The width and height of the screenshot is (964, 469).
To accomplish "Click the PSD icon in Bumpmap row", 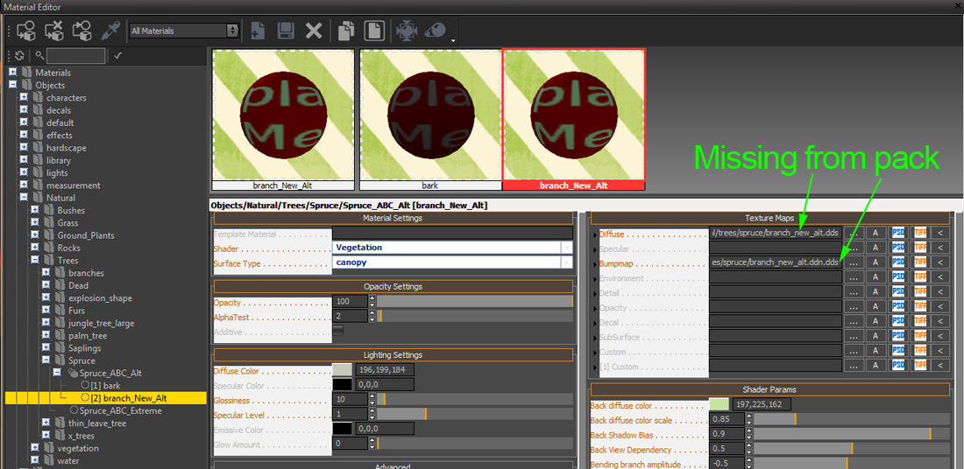I will [x=898, y=262].
